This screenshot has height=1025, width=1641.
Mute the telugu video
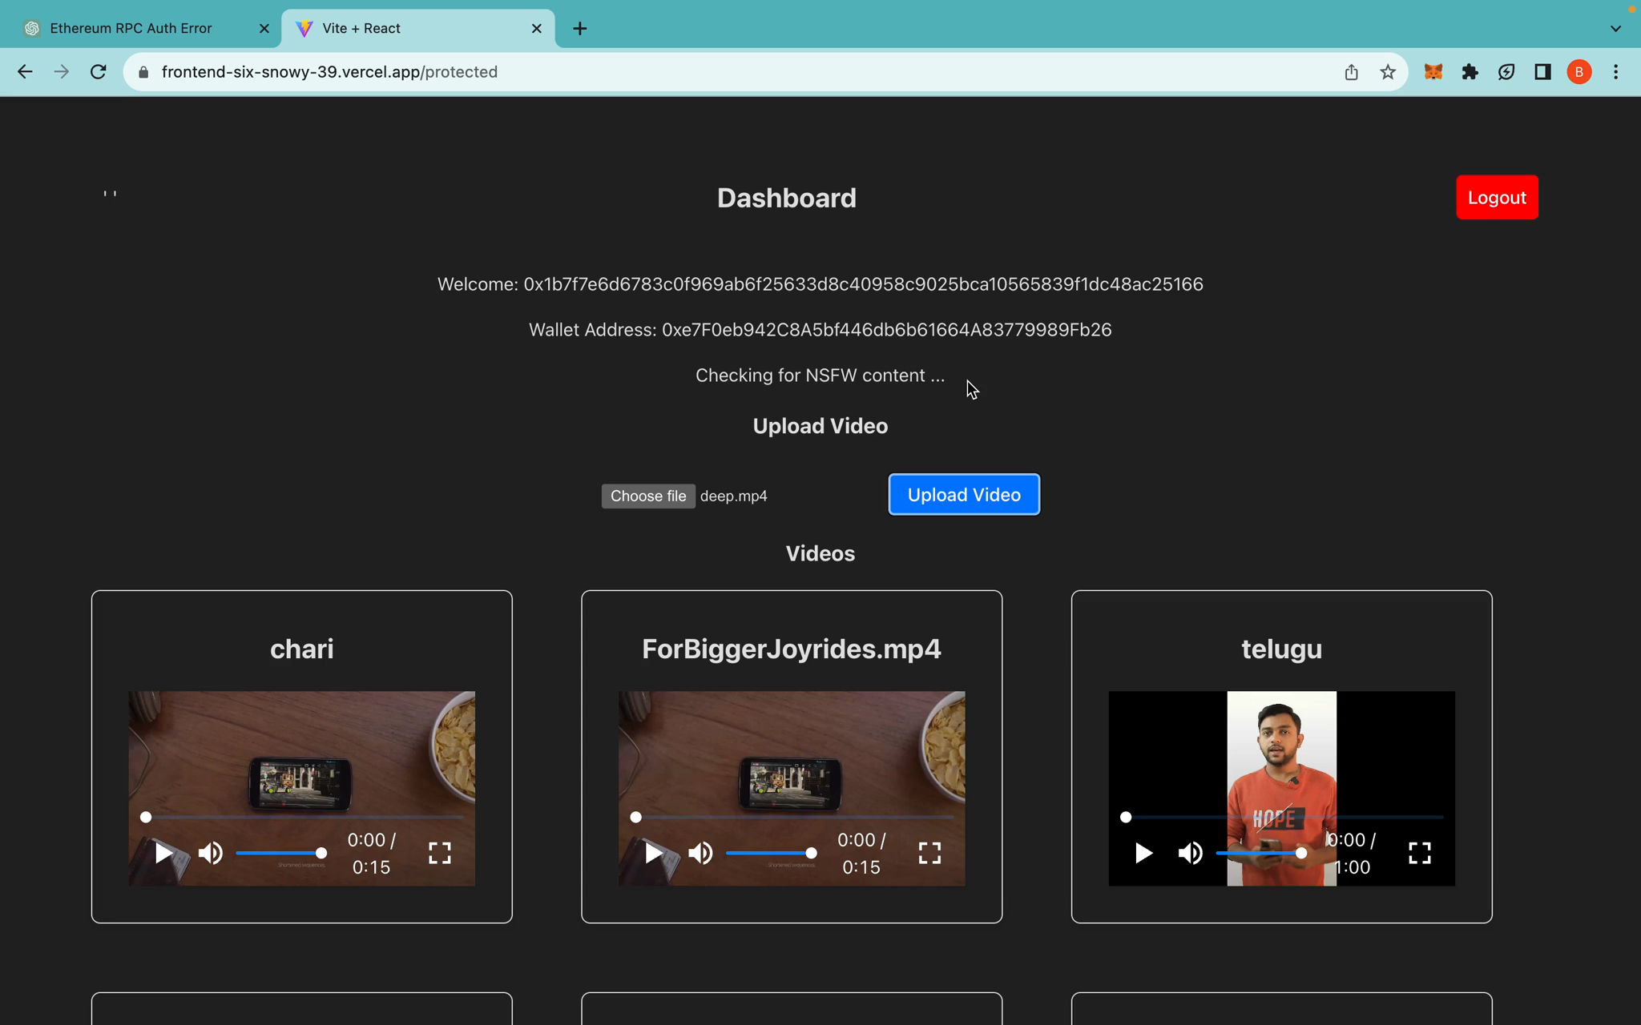tap(1191, 853)
